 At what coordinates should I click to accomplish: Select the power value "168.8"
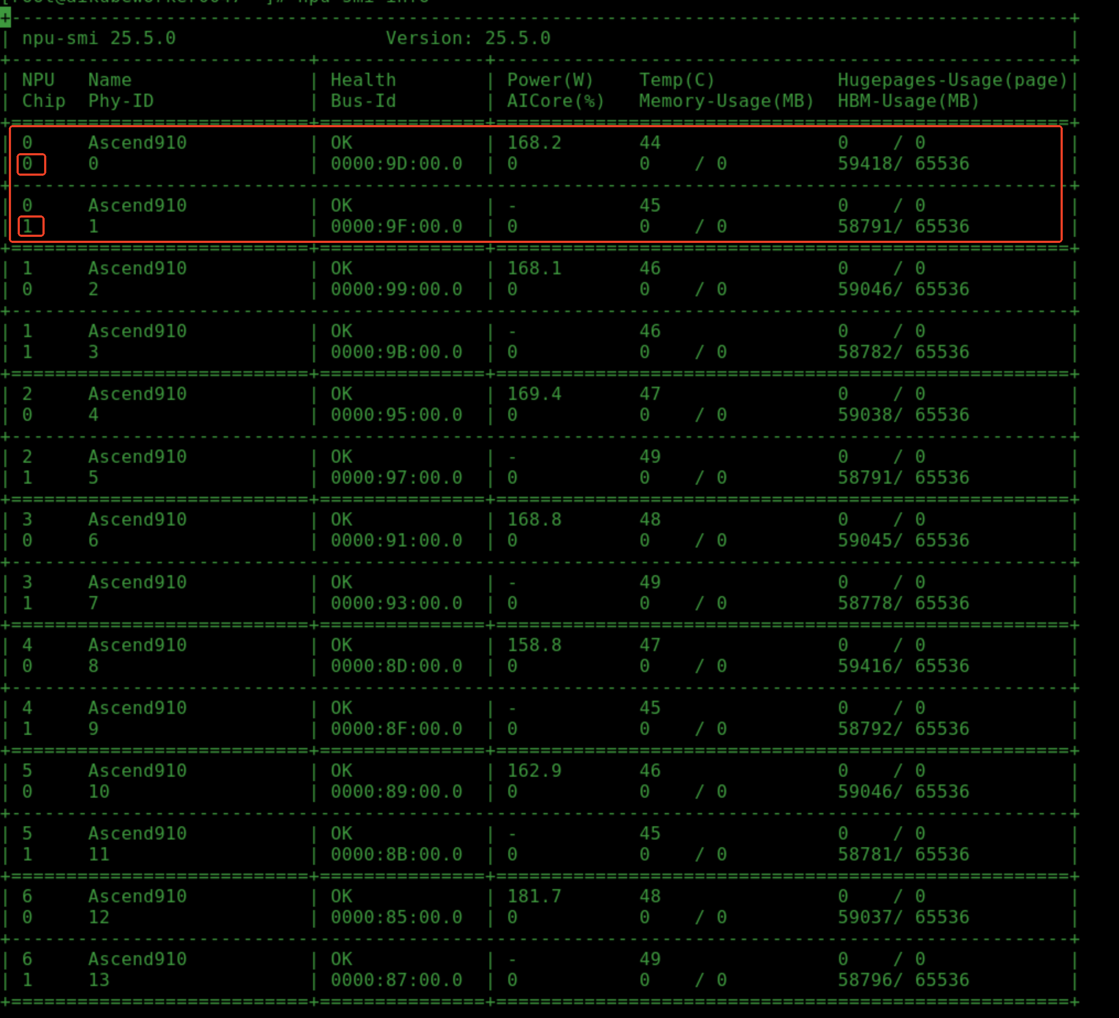(x=534, y=519)
